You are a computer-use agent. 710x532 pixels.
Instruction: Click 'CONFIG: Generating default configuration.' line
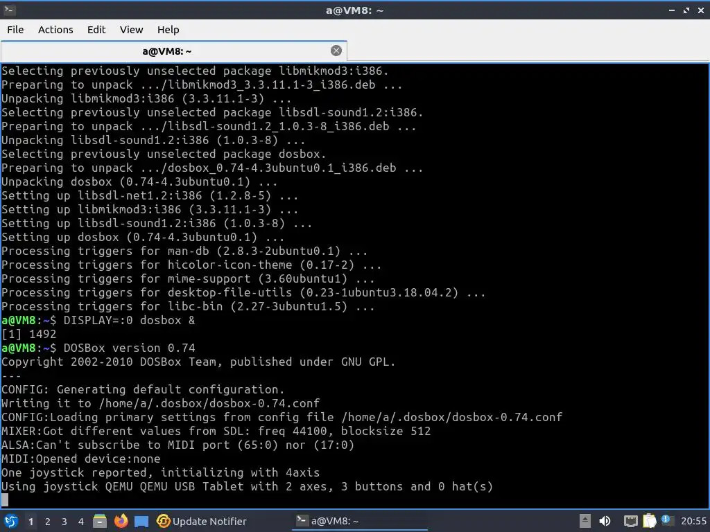click(x=143, y=389)
